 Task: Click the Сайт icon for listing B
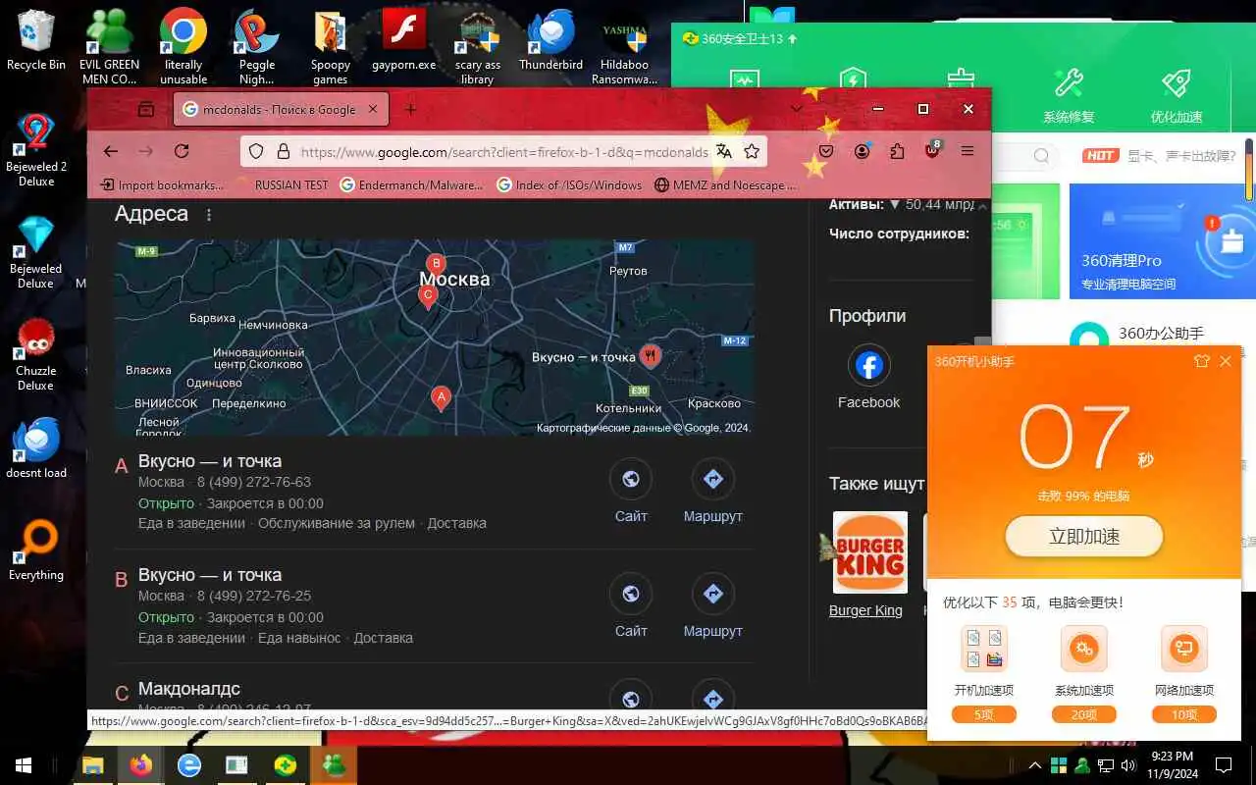click(631, 594)
